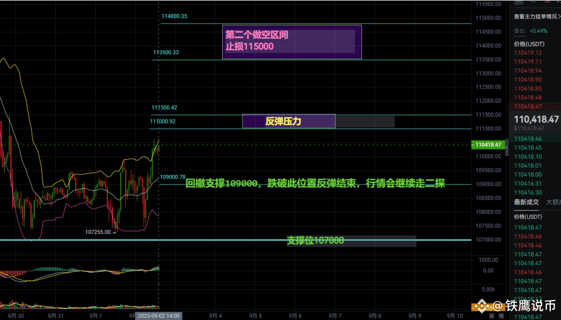Select bid price 110416.31 in order book
561x320 pixels.
[528, 183]
